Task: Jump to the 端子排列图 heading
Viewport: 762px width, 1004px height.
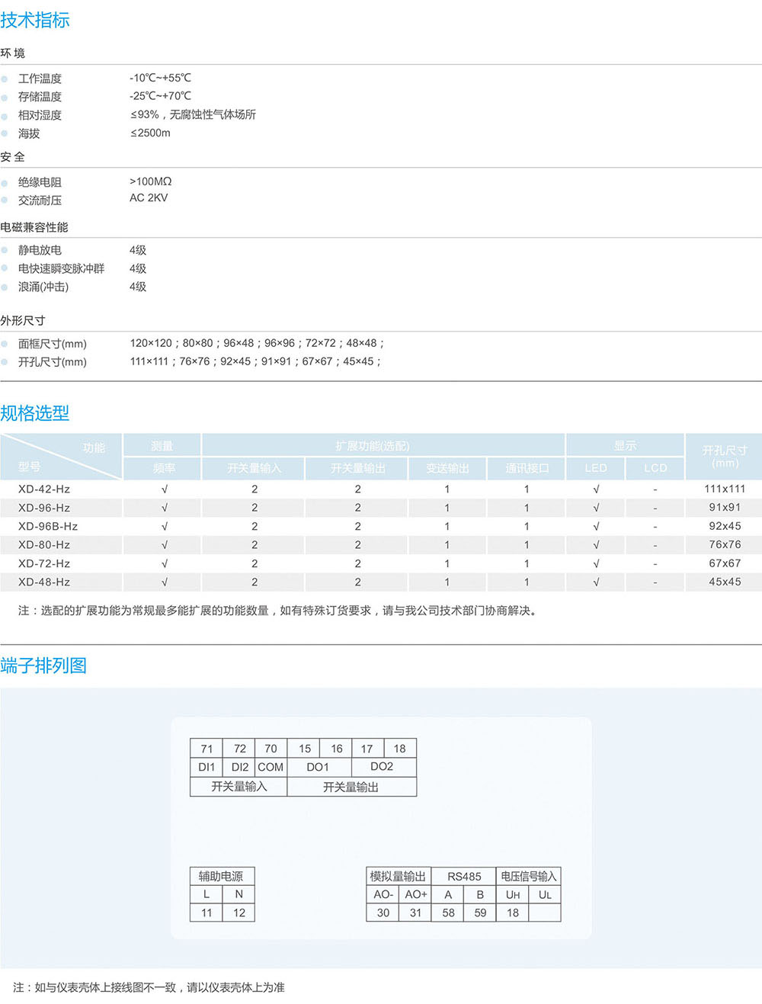Action: pos(43,666)
